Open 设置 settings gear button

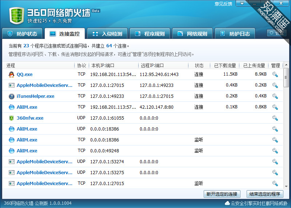coord(276,33)
